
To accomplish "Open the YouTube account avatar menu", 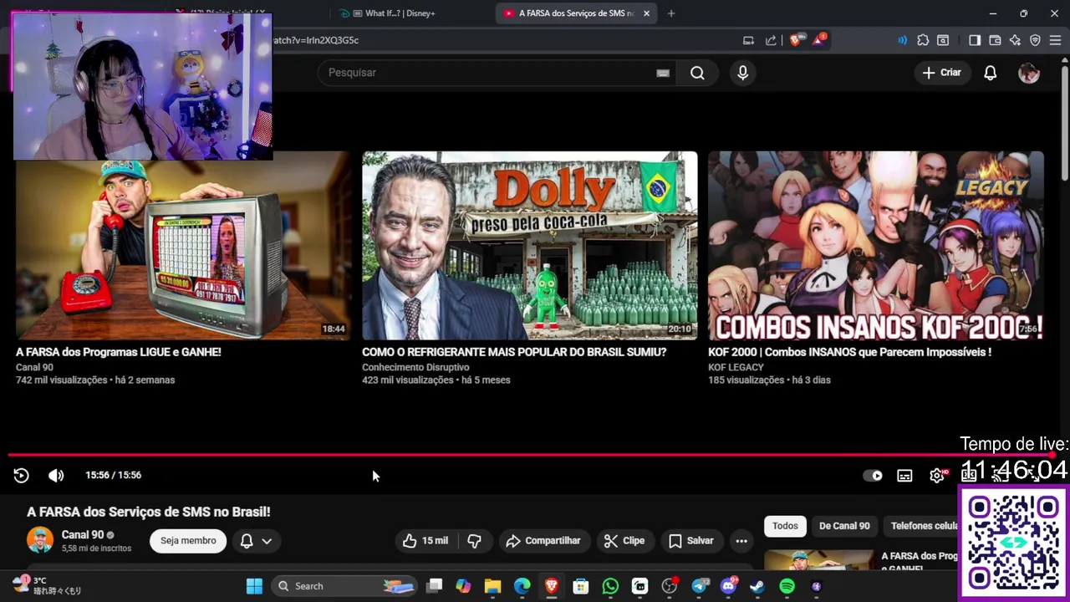I will pos(1029,73).
